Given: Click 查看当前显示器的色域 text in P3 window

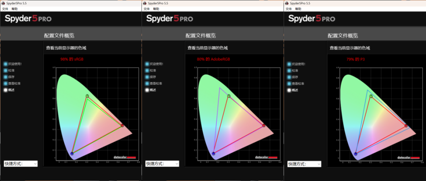Looking at the screenshot, I should [350, 48].
